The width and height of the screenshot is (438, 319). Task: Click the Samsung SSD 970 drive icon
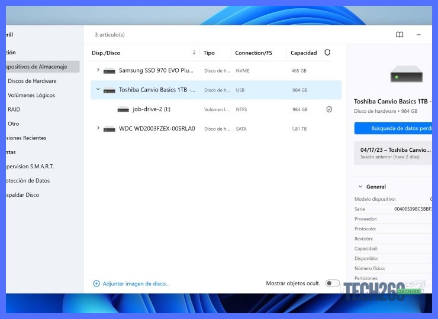[109, 71]
